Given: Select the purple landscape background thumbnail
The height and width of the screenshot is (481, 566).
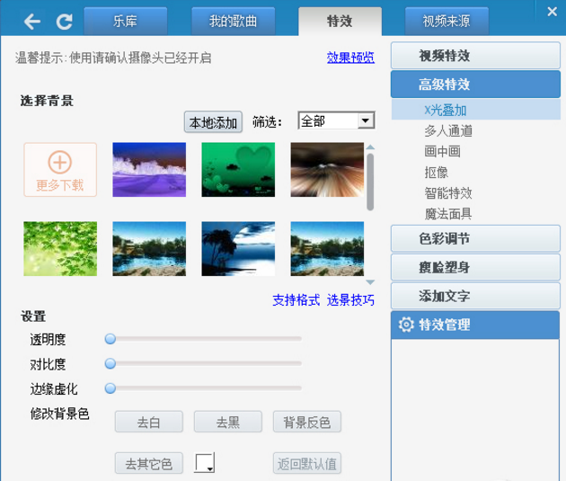Looking at the screenshot, I should (148, 169).
